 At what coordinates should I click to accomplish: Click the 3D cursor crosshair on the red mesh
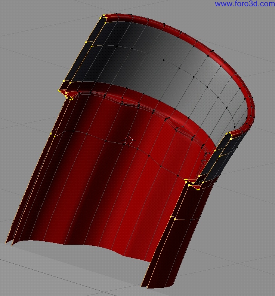pos(129,141)
